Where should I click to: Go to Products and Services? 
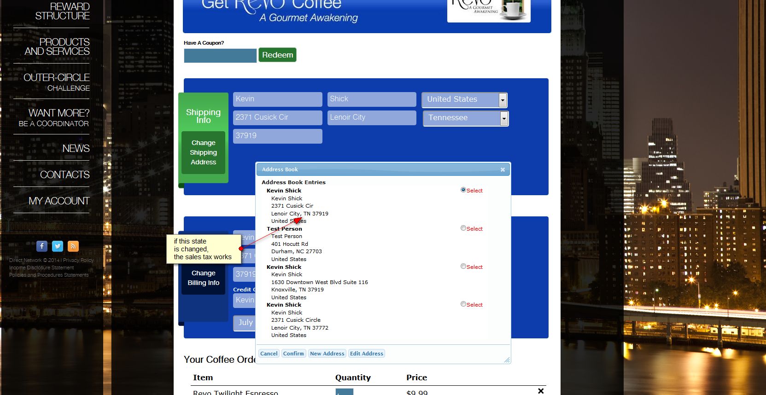pos(57,46)
